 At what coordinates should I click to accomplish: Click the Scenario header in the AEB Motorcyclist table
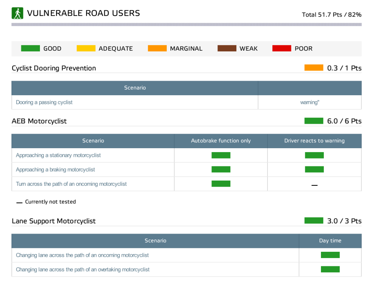point(93,141)
